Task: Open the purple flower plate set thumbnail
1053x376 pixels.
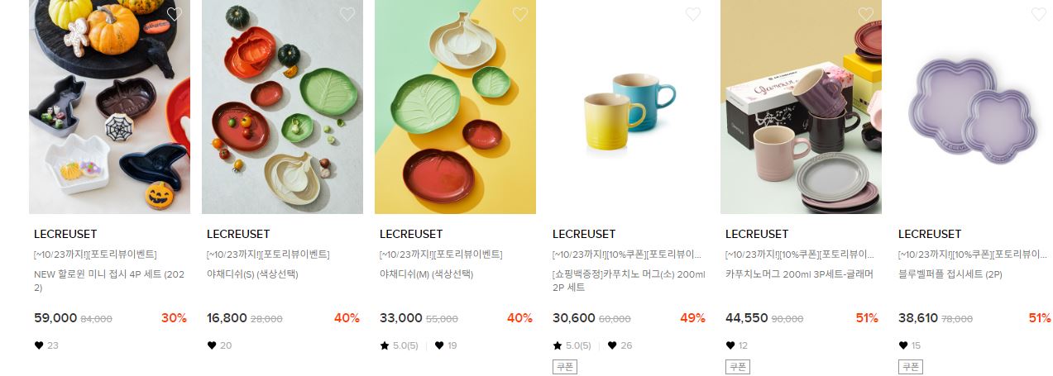Action: [x=975, y=107]
